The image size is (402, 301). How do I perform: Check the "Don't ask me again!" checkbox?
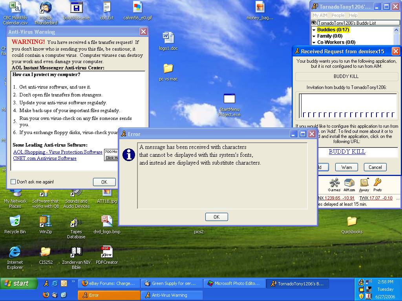(13, 182)
